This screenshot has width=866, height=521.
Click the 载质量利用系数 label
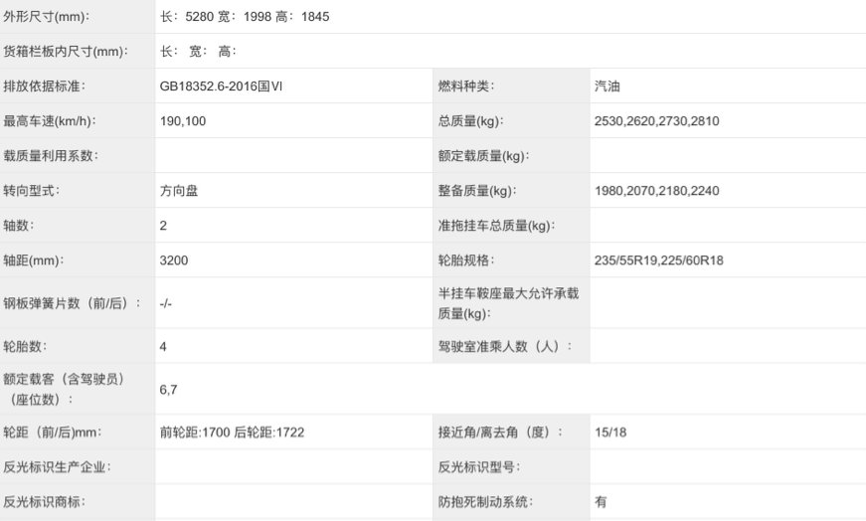point(51,156)
